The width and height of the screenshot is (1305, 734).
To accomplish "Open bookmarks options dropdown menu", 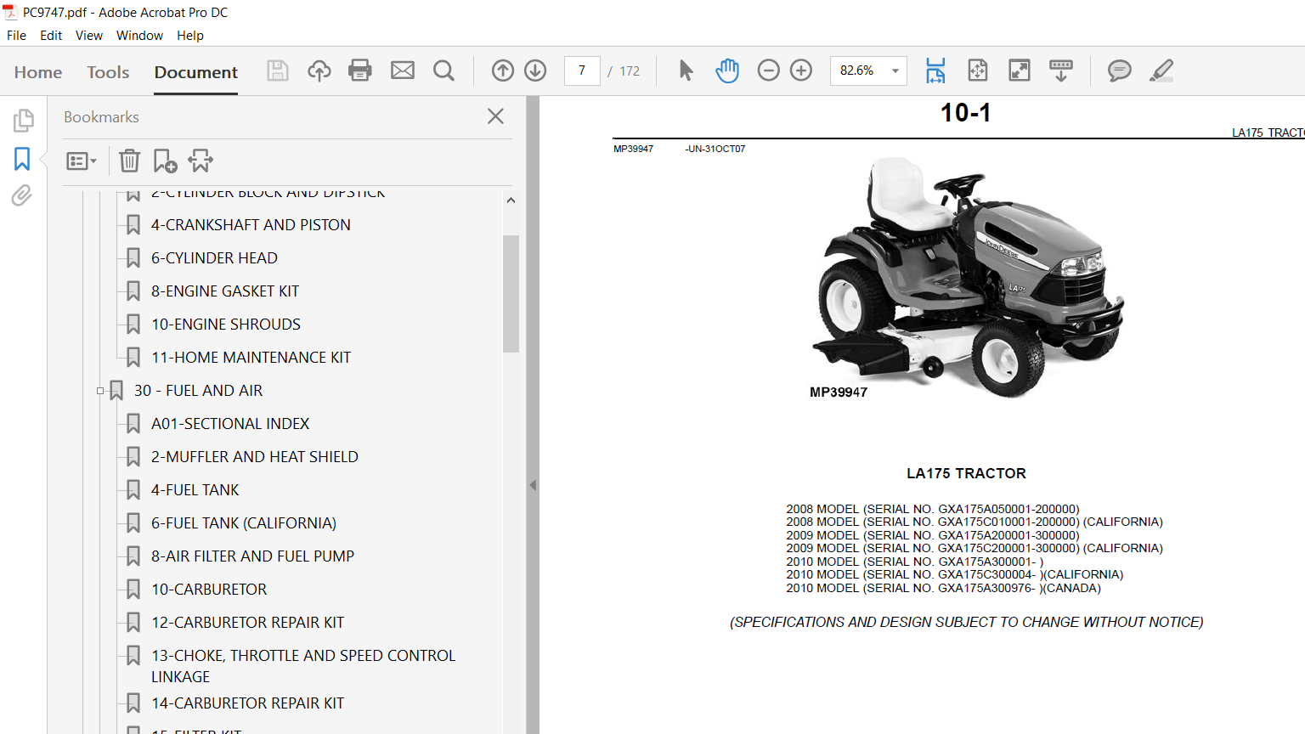I will pyautogui.click(x=82, y=161).
